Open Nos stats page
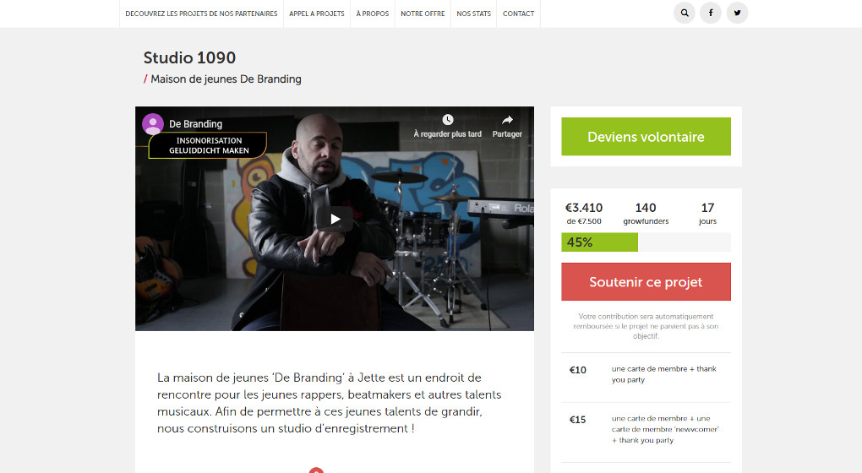This screenshot has height=473, width=862. coord(473,14)
